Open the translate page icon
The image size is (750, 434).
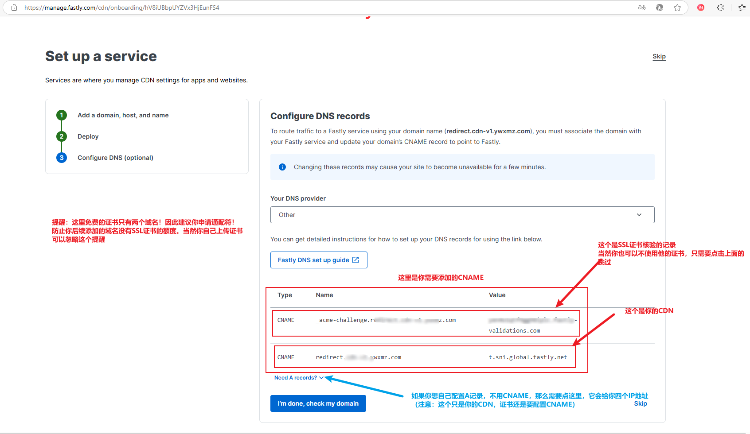642,8
